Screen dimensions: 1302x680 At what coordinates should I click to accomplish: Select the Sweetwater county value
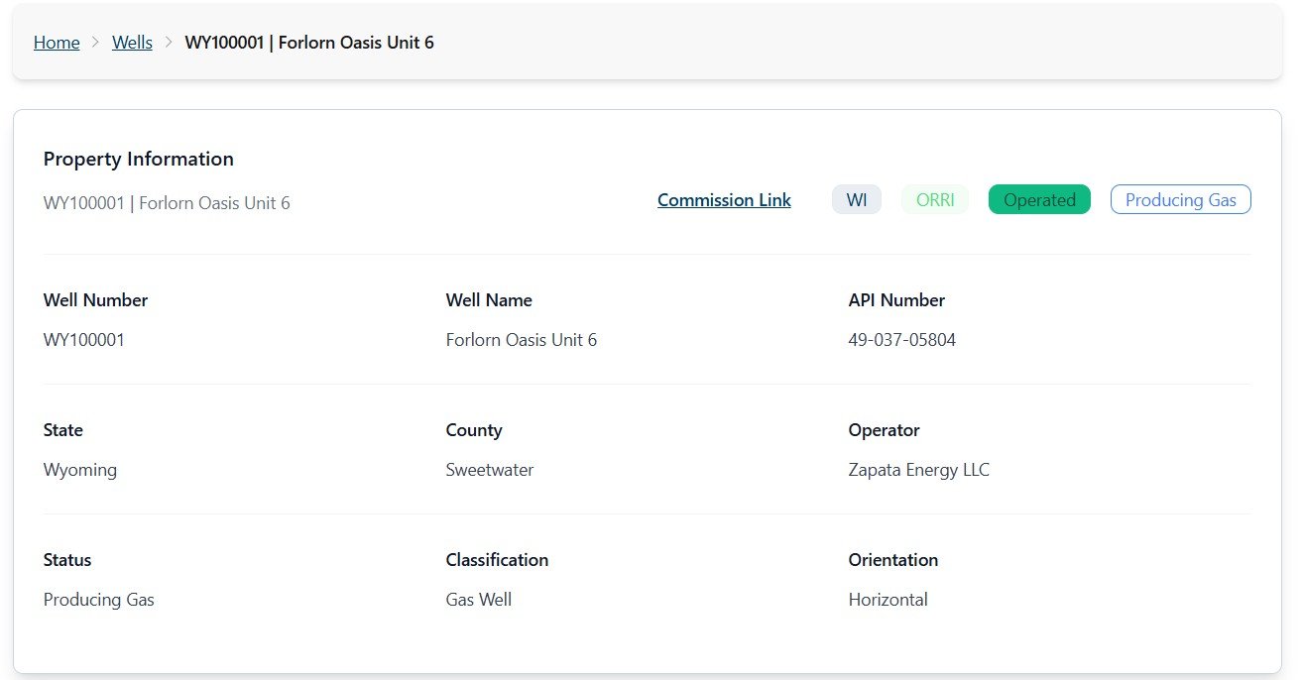point(490,470)
